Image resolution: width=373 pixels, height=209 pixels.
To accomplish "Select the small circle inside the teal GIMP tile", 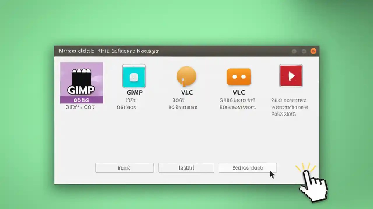I will coord(134,77).
